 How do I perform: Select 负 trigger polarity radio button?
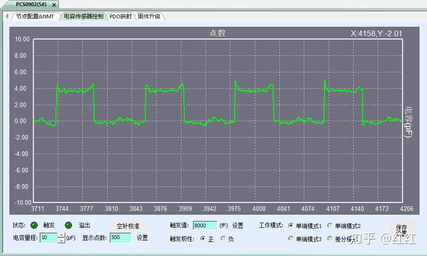coord(223,239)
